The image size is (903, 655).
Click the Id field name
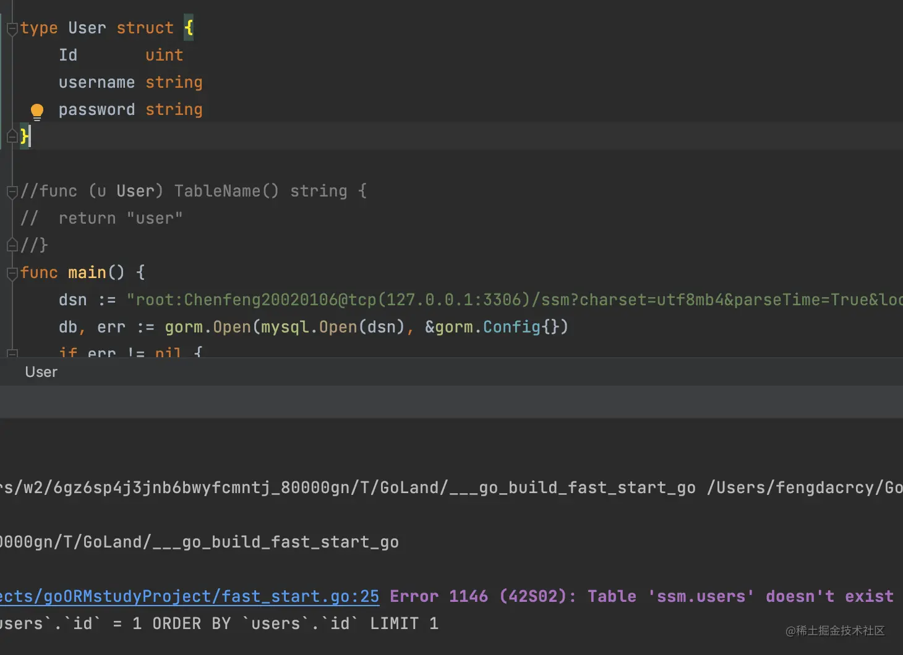68,55
